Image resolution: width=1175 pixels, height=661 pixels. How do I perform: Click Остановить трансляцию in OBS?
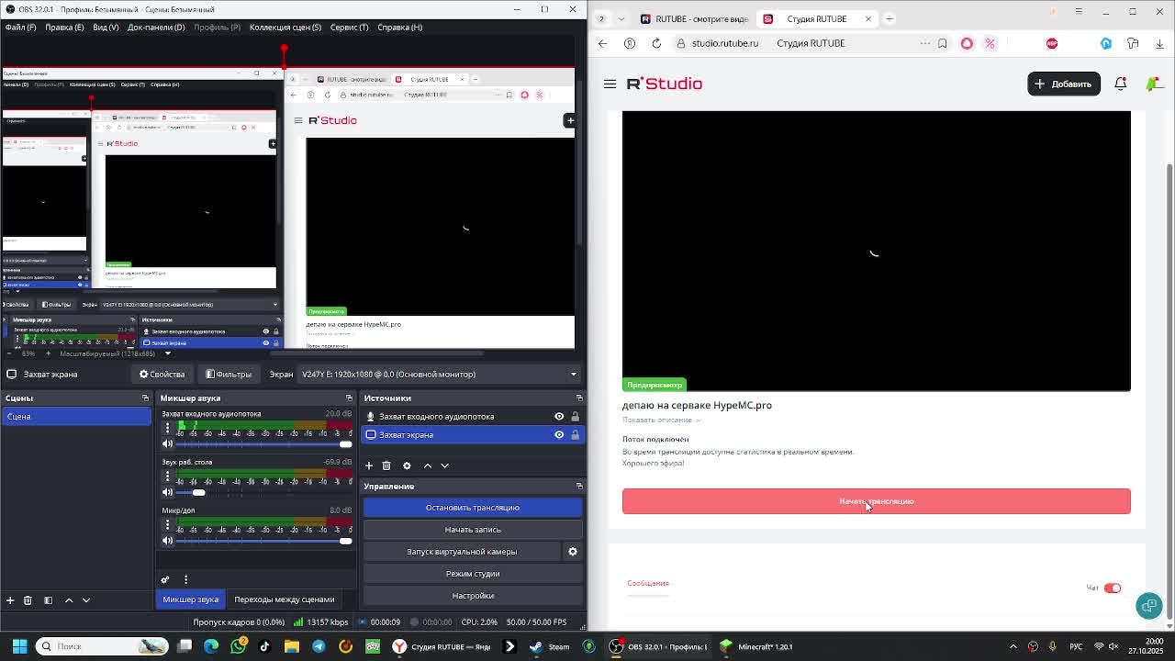pos(473,508)
